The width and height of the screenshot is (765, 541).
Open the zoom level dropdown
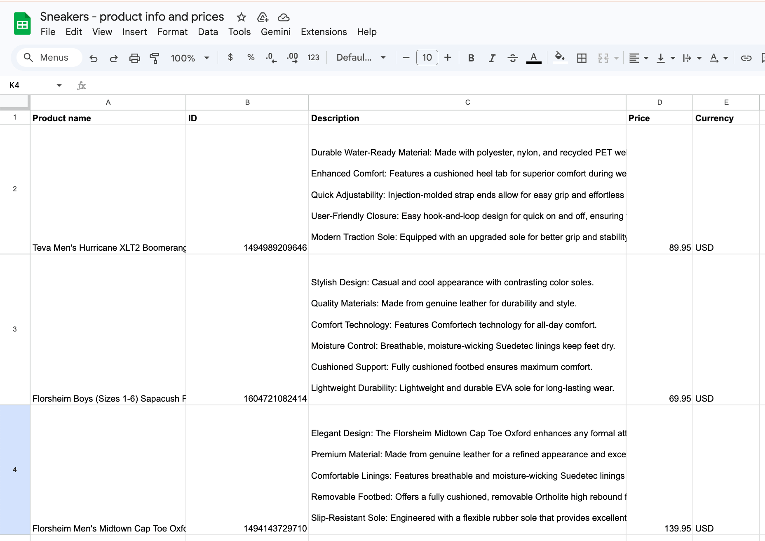point(189,58)
